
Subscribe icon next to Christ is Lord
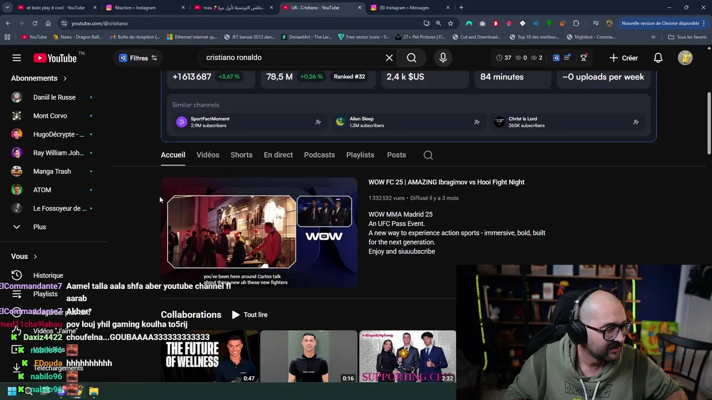[635, 122]
